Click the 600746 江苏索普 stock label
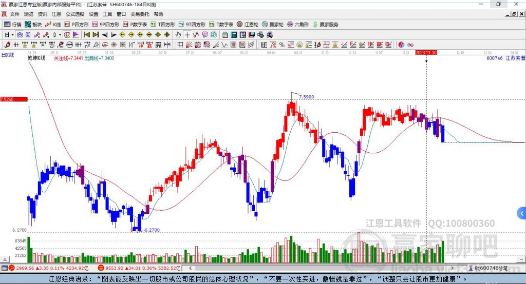Screen dimensions: 526x284 [505, 58]
